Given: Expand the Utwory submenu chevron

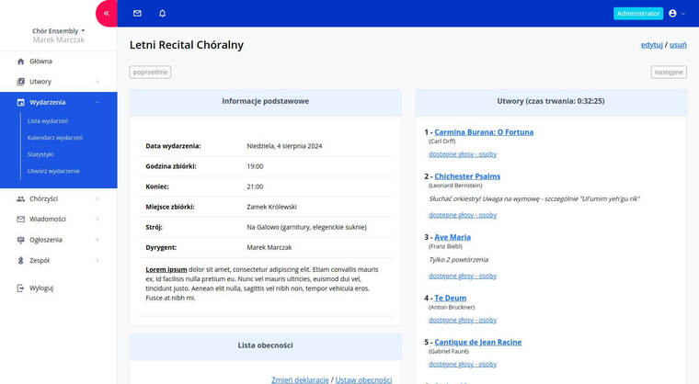Looking at the screenshot, I should click(x=97, y=82).
